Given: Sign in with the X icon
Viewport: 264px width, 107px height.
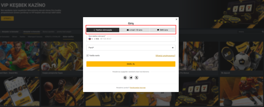Looking at the screenshot, I should click(137, 78).
